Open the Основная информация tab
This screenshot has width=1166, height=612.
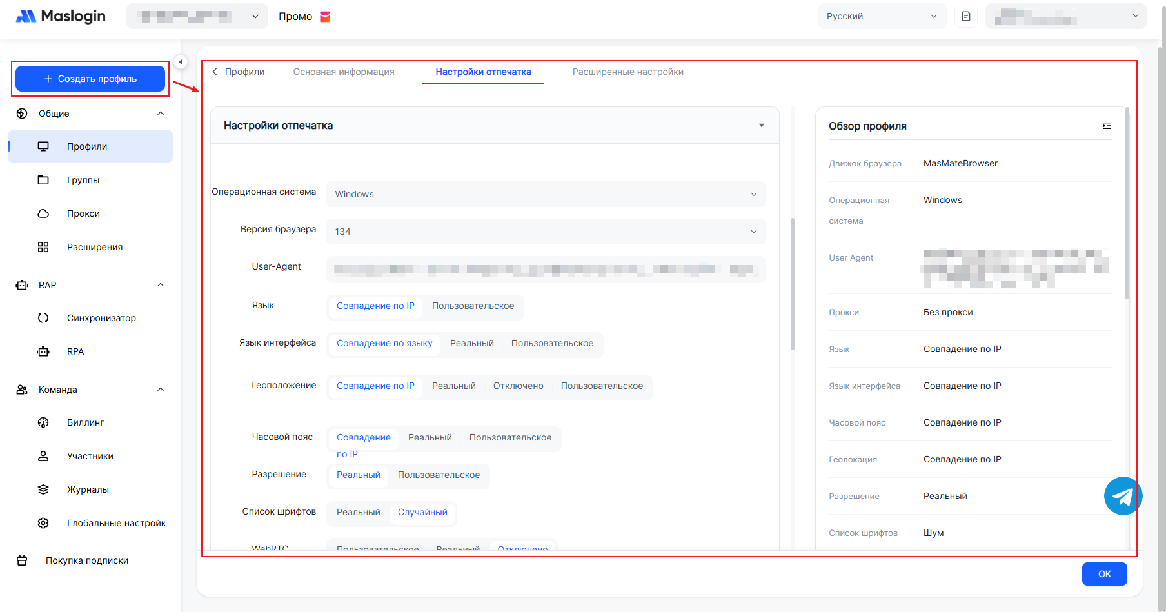pos(343,72)
